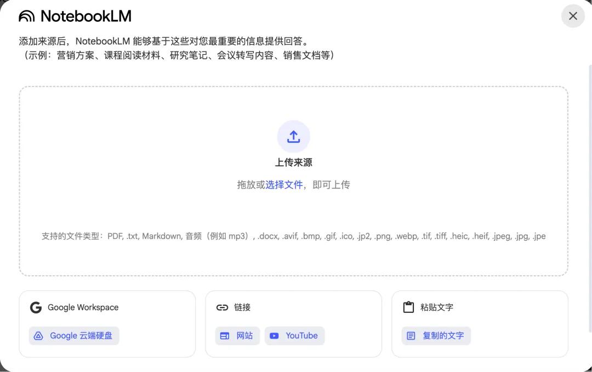
Task: Close the add sources dialog
Action: coord(573,16)
